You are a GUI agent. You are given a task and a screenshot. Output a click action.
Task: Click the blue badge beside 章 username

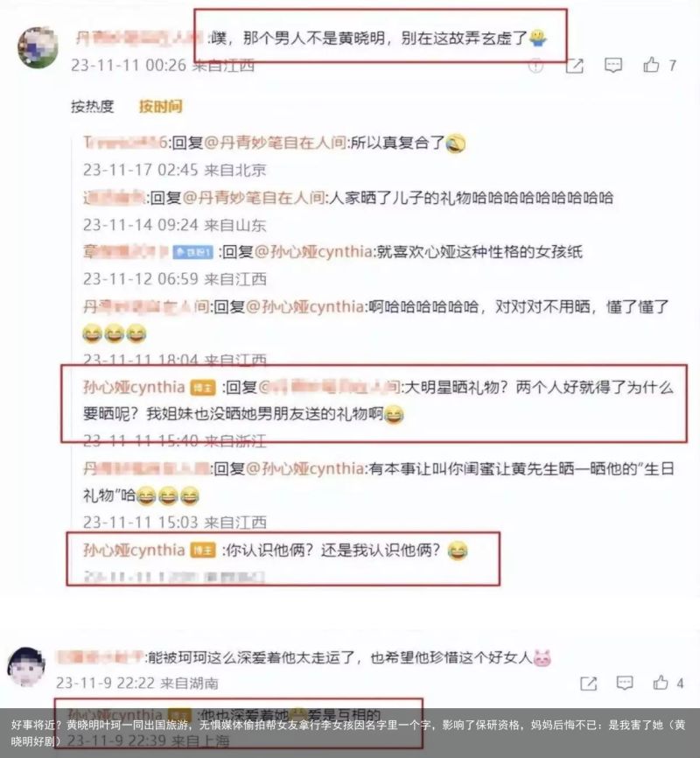192,252
